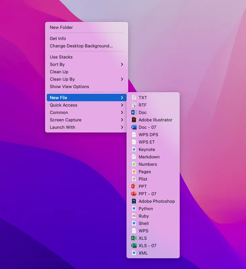Open the Quick Access menu entry
Image resolution: width=246 pixels, height=269 pixels.
[86, 105]
